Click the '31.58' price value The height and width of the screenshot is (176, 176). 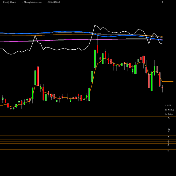[x=168, y=106]
